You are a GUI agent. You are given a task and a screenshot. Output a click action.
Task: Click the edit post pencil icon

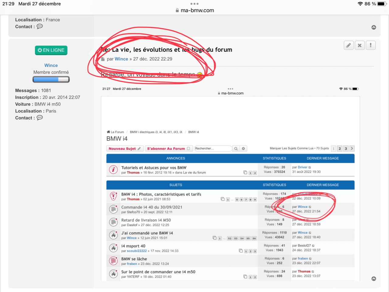pos(349,45)
